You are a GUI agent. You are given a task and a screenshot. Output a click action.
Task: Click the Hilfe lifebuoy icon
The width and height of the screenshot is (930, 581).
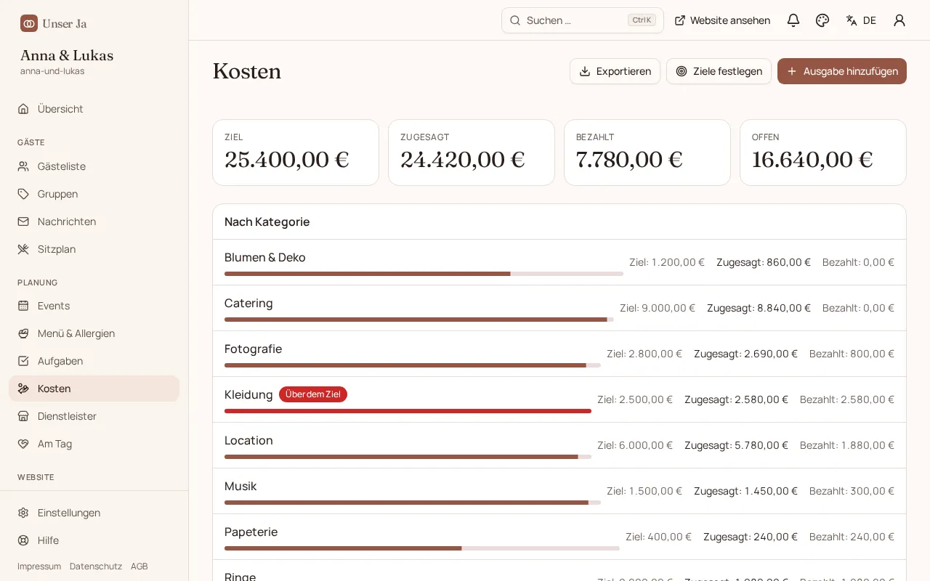(x=23, y=540)
